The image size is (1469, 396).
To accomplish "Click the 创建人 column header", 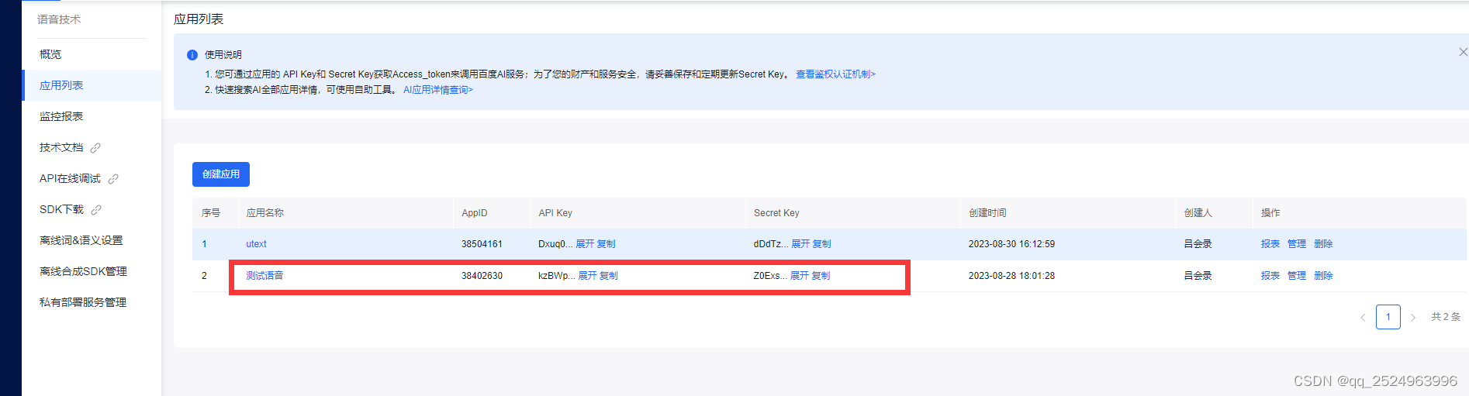I will (x=1198, y=213).
